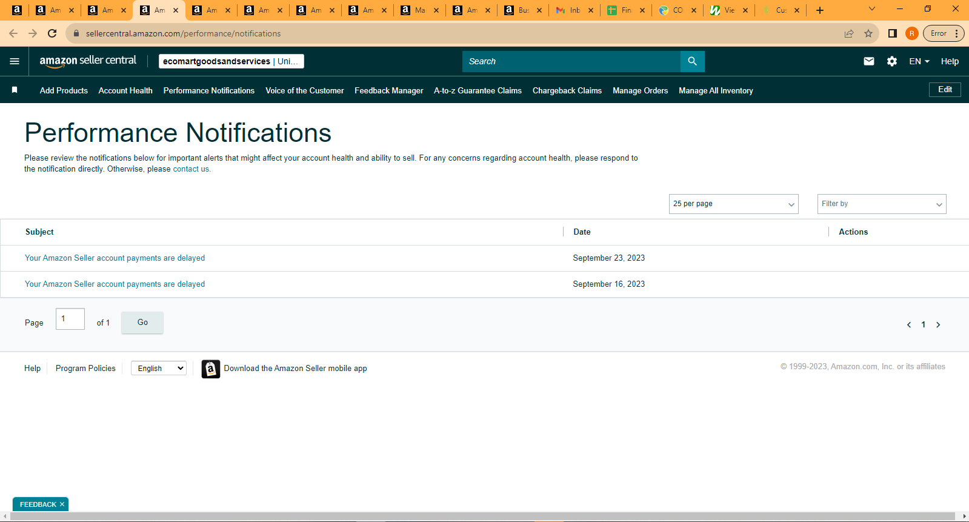Switch to the CO tab
Screen dimensions: 969x522
pyautogui.click(x=678, y=10)
